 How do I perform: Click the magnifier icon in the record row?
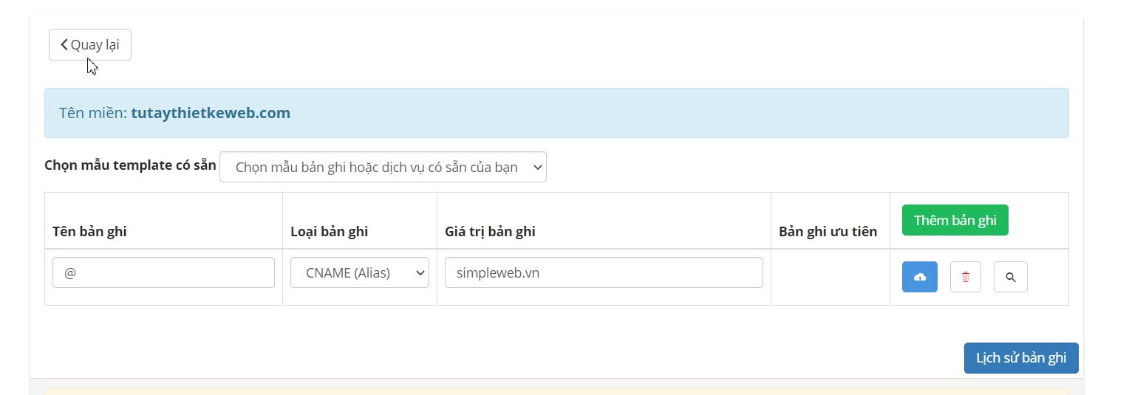1010,277
